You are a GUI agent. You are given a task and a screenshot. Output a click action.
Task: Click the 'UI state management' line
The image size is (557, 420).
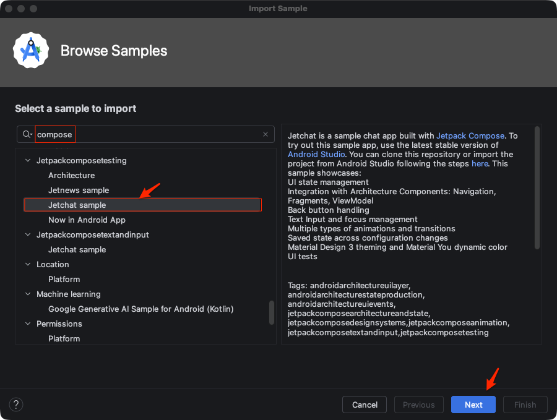tap(328, 182)
